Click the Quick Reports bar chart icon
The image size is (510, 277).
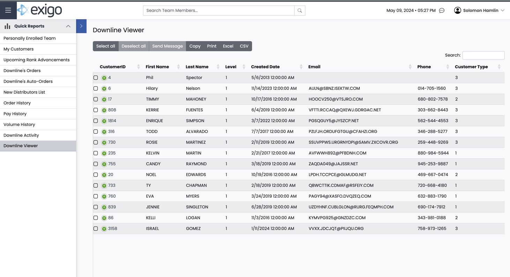point(7,26)
